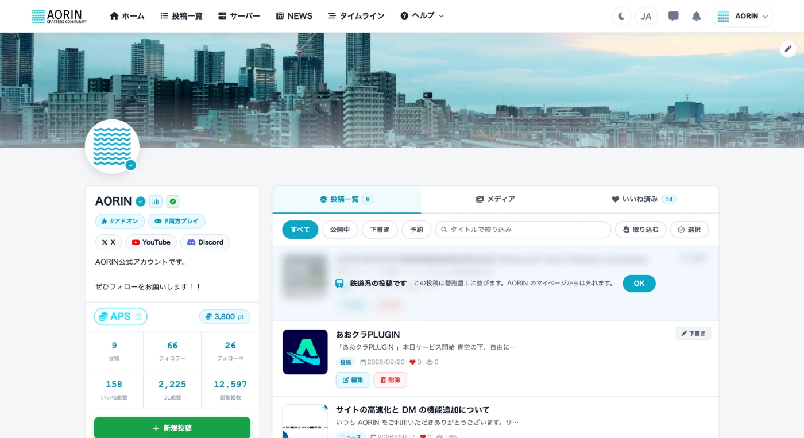
Task: Click the AORIN Crafters Community logo
Action: [59, 16]
